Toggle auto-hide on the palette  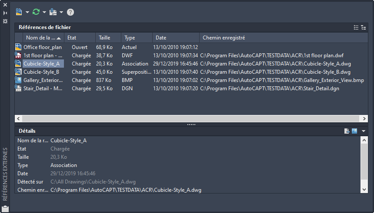5,13
